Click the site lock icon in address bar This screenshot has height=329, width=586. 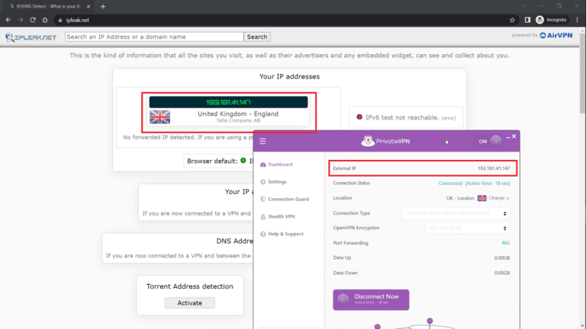point(60,20)
